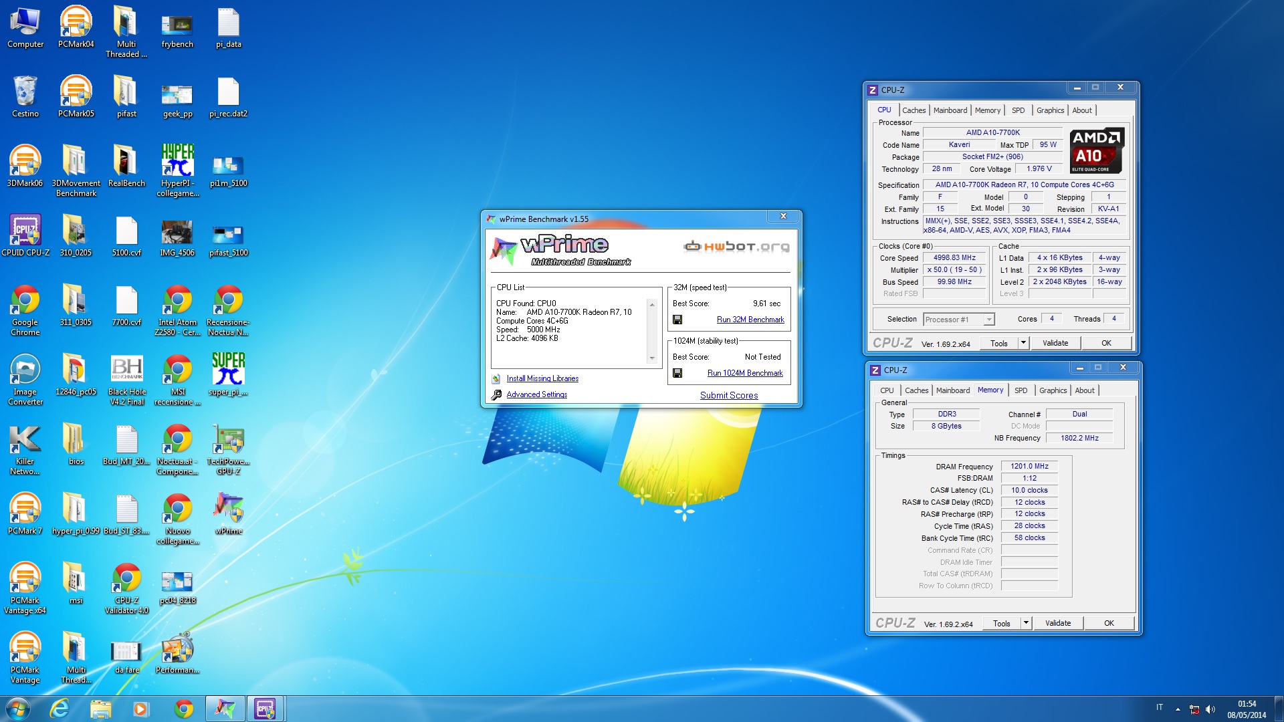Click the volume icon in the system tray

(1210, 709)
